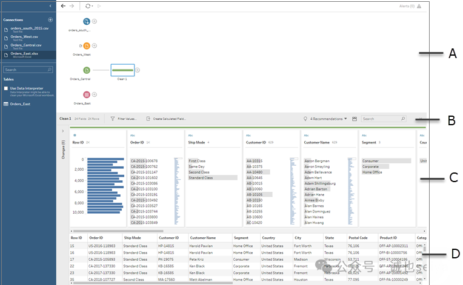Select Aaron Bergman in Customer Name card

317,161
